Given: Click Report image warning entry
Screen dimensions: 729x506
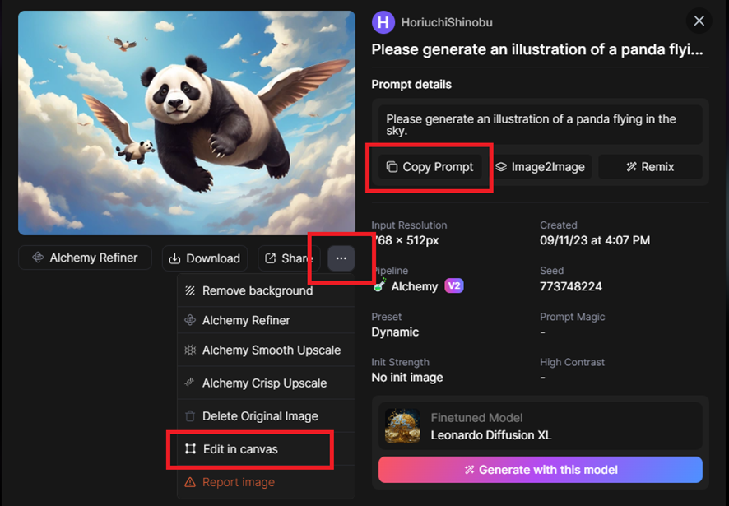Looking at the screenshot, I should (266, 482).
